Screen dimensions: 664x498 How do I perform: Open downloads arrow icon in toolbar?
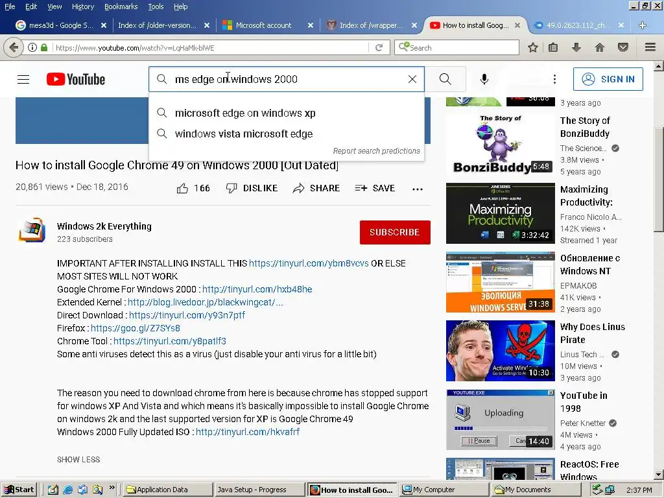pyautogui.click(x=576, y=47)
